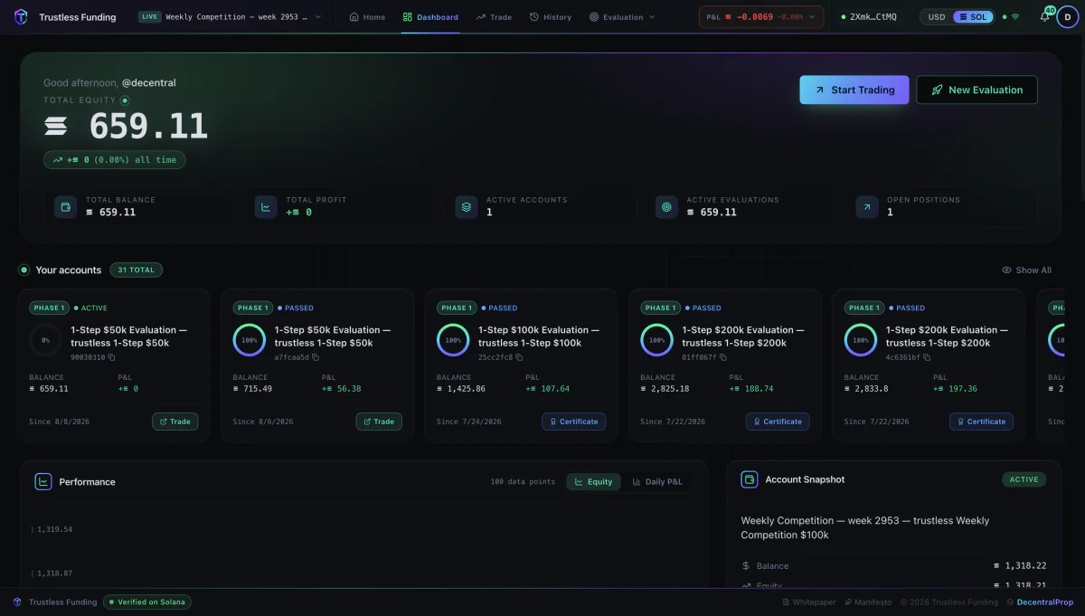Click the info dot beside Total Equity
This screenshot has width=1085, height=616.
(x=125, y=100)
